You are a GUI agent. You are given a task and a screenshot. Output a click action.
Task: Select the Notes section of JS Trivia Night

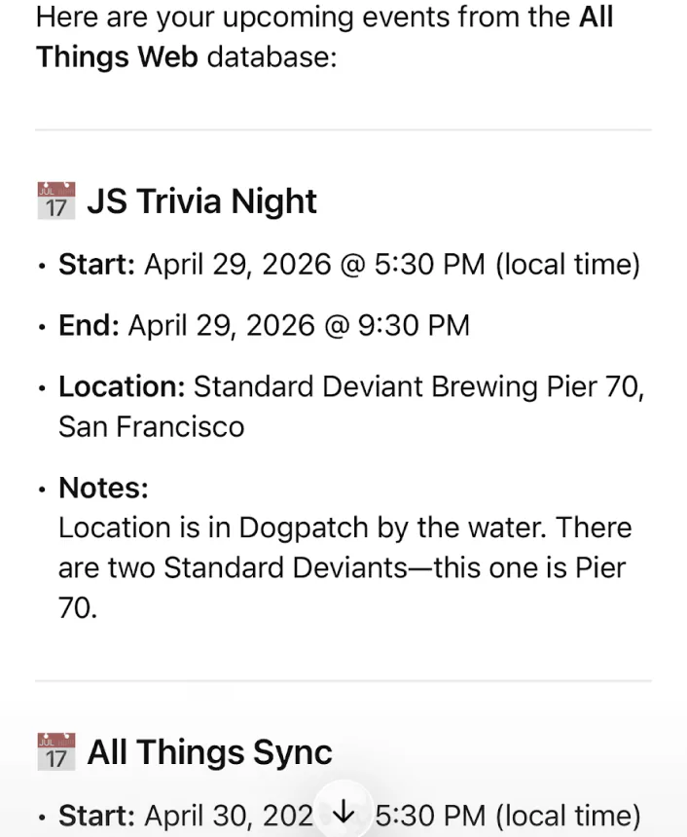pos(103,488)
